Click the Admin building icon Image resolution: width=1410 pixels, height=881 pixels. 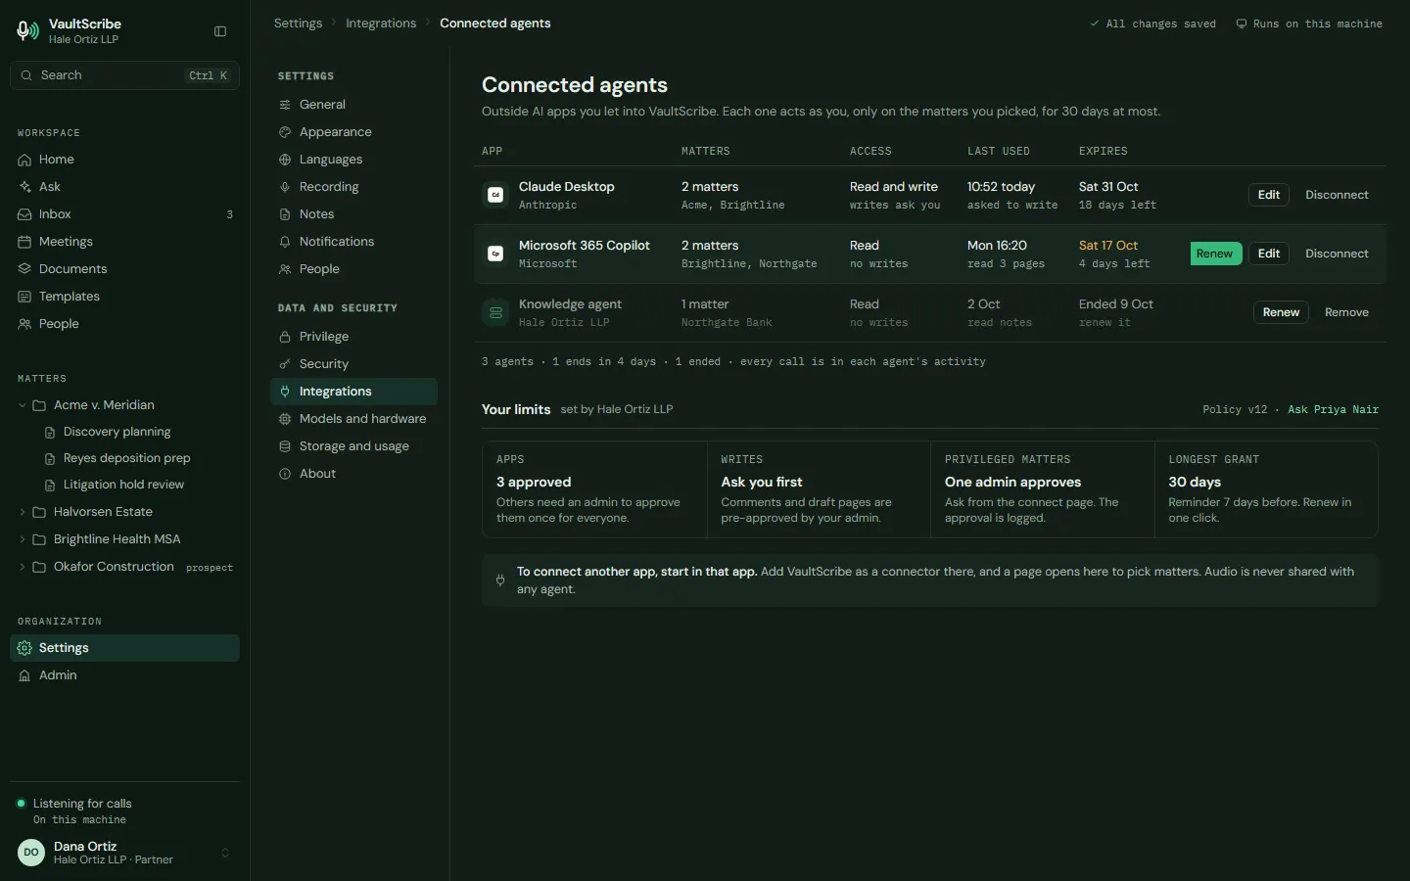24,675
